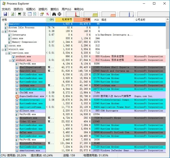Open the 进程(P) menu
The width and height of the screenshot is (170, 158).
click(43, 9)
